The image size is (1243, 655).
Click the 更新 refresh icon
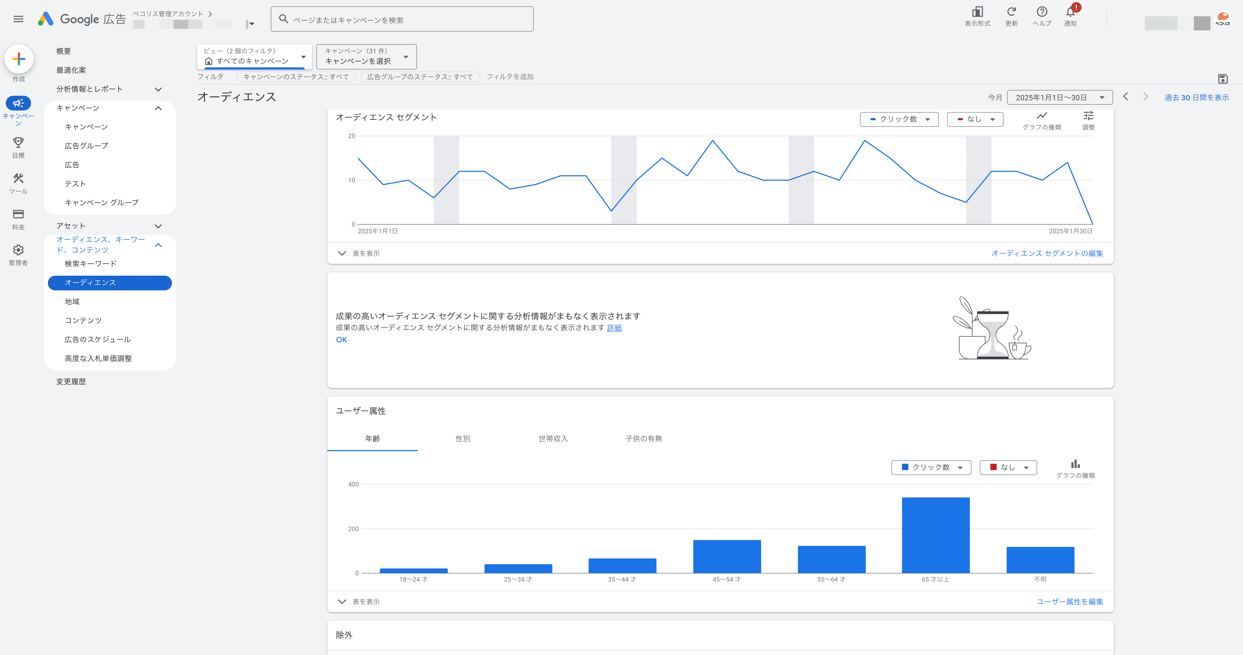point(1011,12)
